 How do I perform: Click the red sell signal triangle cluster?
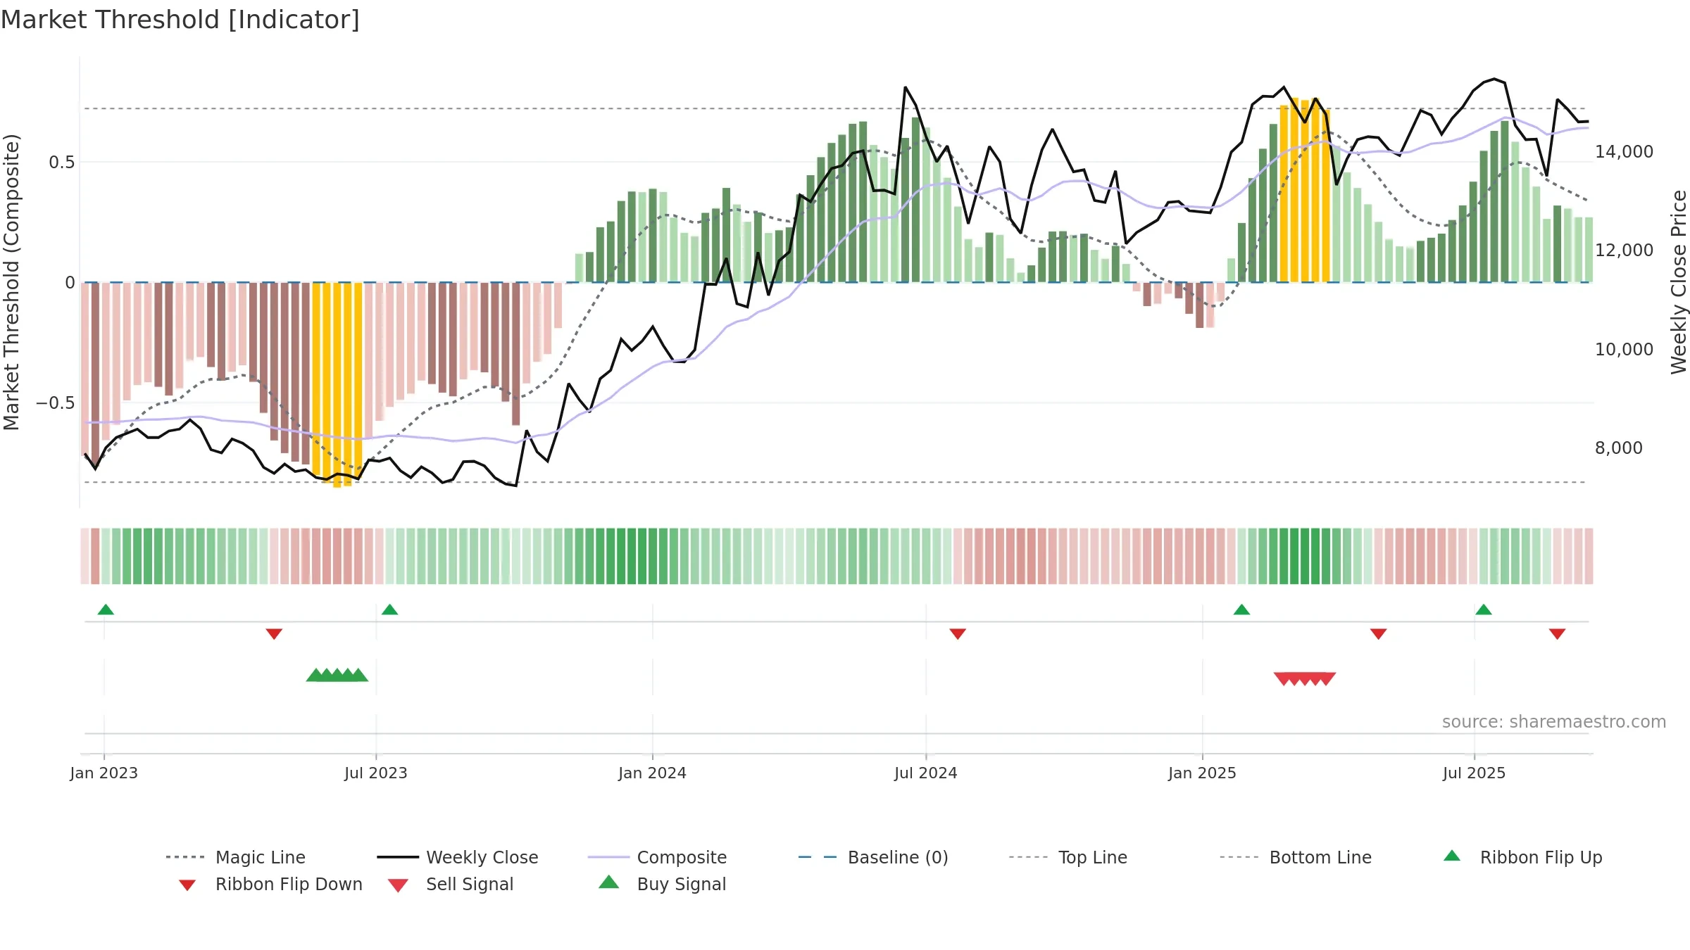click(x=1305, y=678)
